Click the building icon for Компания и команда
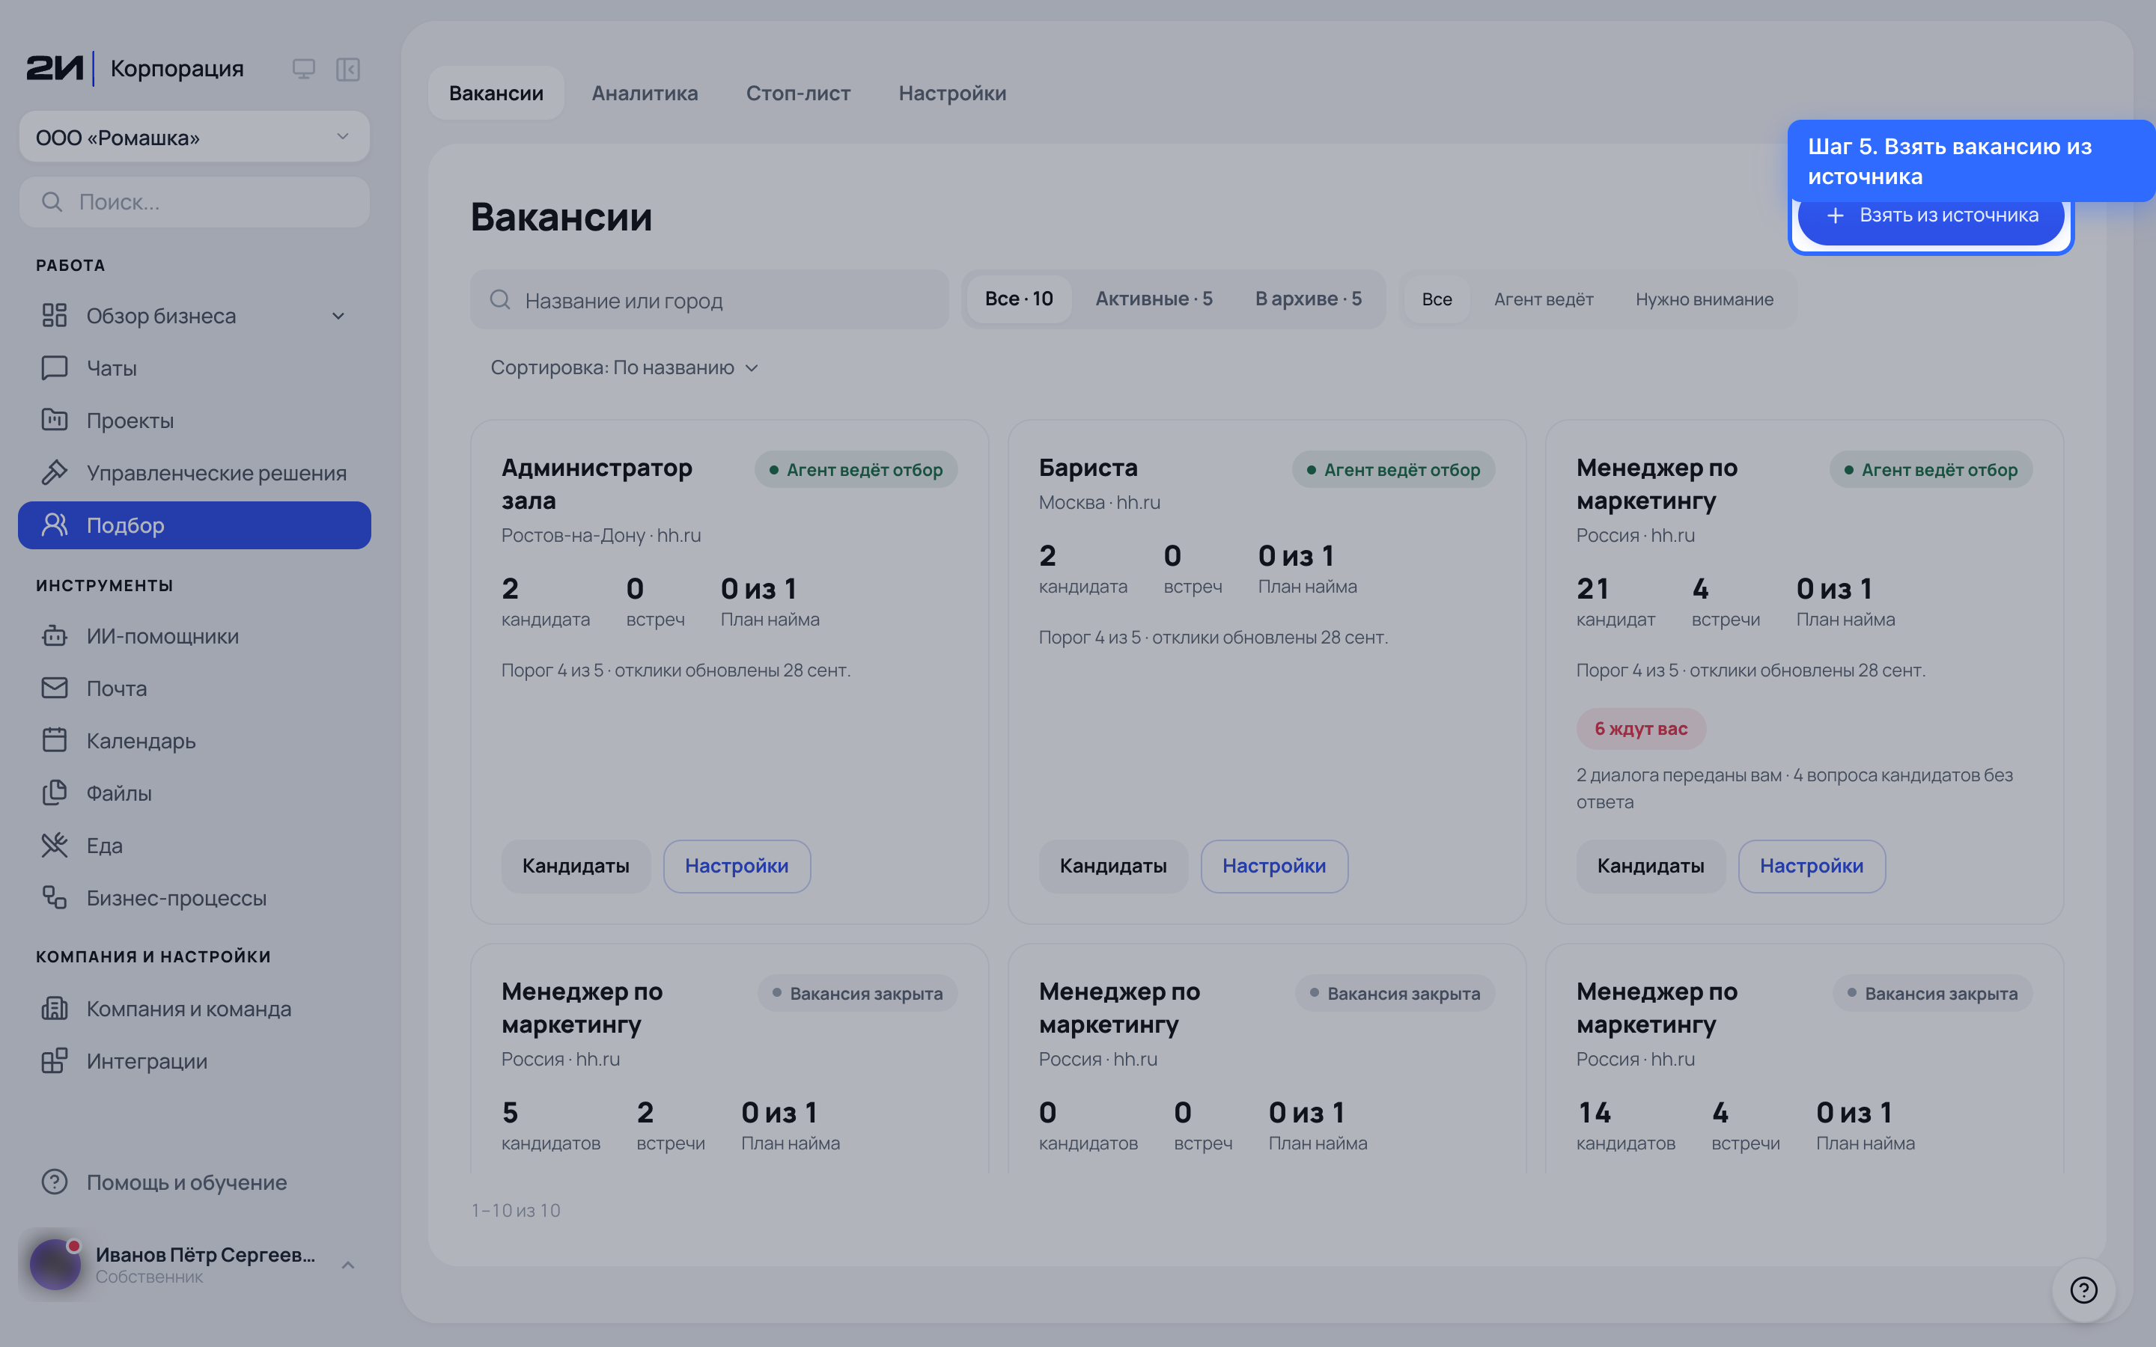Viewport: 2156px width, 1347px height. (x=55, y=1009)
